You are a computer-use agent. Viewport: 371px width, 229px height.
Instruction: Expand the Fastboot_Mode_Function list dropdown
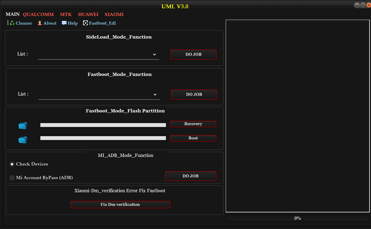[99, 94]
